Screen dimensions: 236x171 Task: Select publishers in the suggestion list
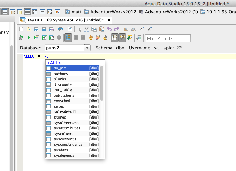[x=73, y=95]
